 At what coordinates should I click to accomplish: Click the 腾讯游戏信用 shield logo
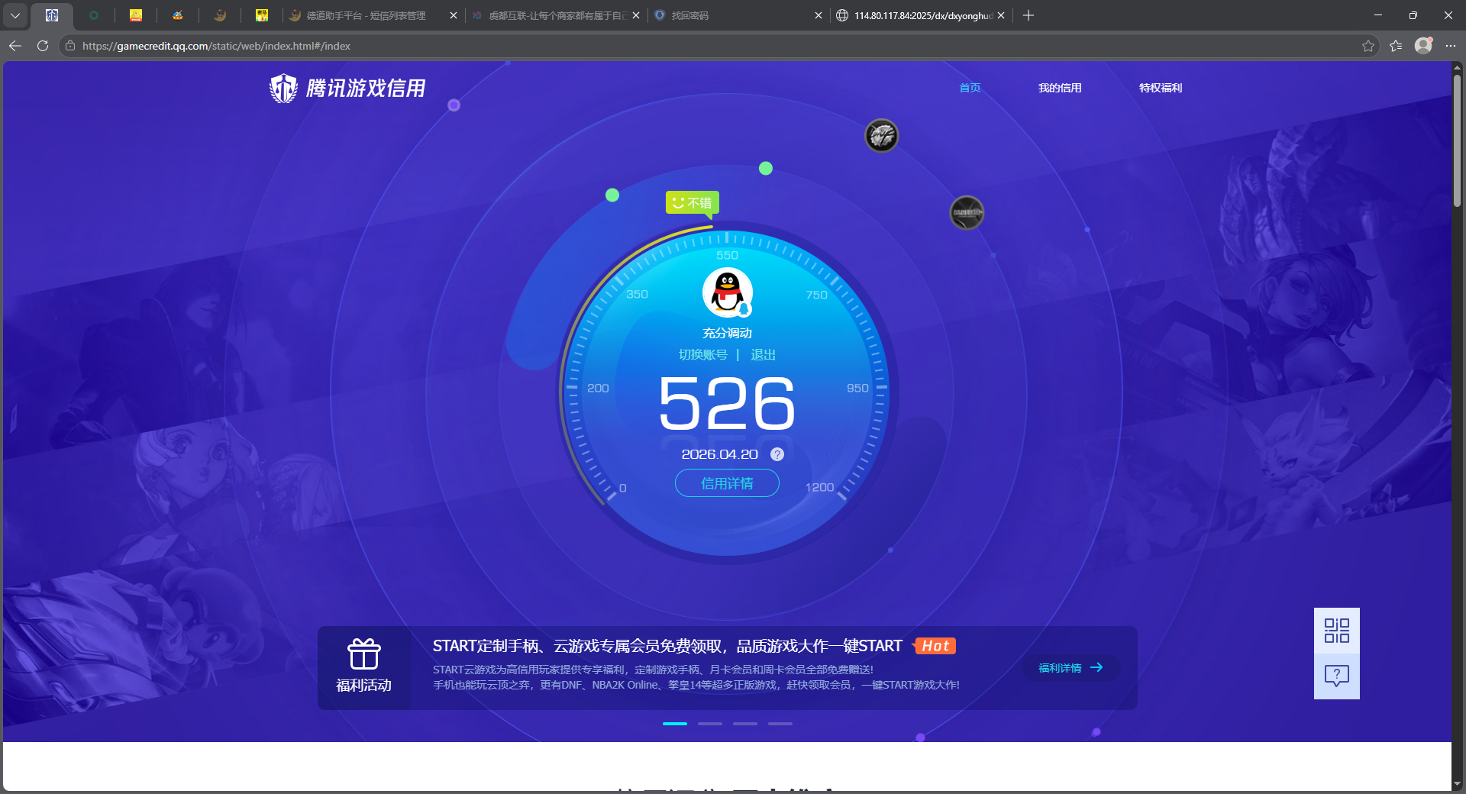pyautogui.click(x=283, y=88)
